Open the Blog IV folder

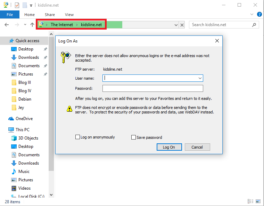[x=25, y=91]
